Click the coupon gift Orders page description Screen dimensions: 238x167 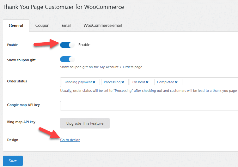(101, 67)
